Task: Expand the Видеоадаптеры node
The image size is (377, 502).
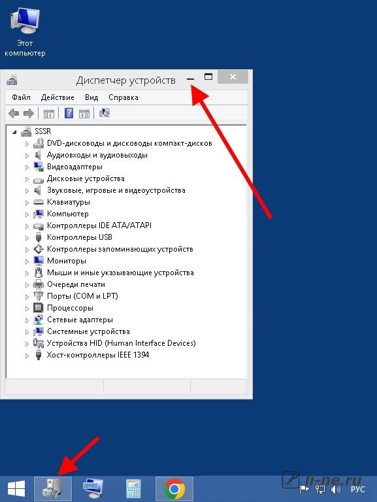Action: pos(27,167)
